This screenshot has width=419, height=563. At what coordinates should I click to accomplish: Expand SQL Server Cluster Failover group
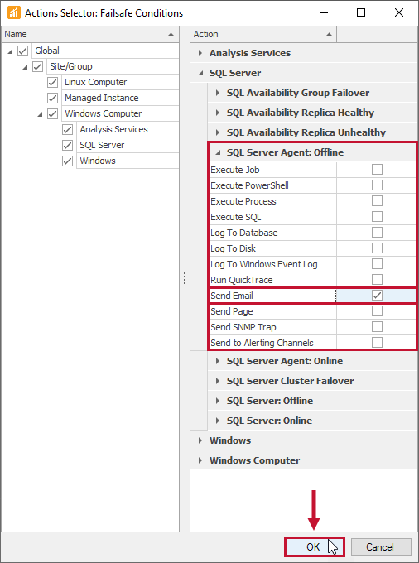click(x=218, y=381)
